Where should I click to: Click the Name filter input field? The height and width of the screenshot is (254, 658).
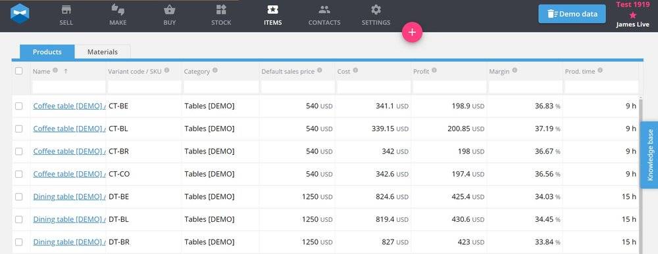point(69,87)
